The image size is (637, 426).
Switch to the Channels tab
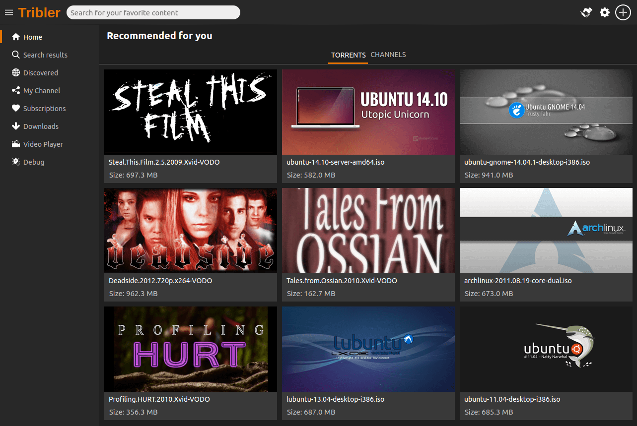point(388,55)
